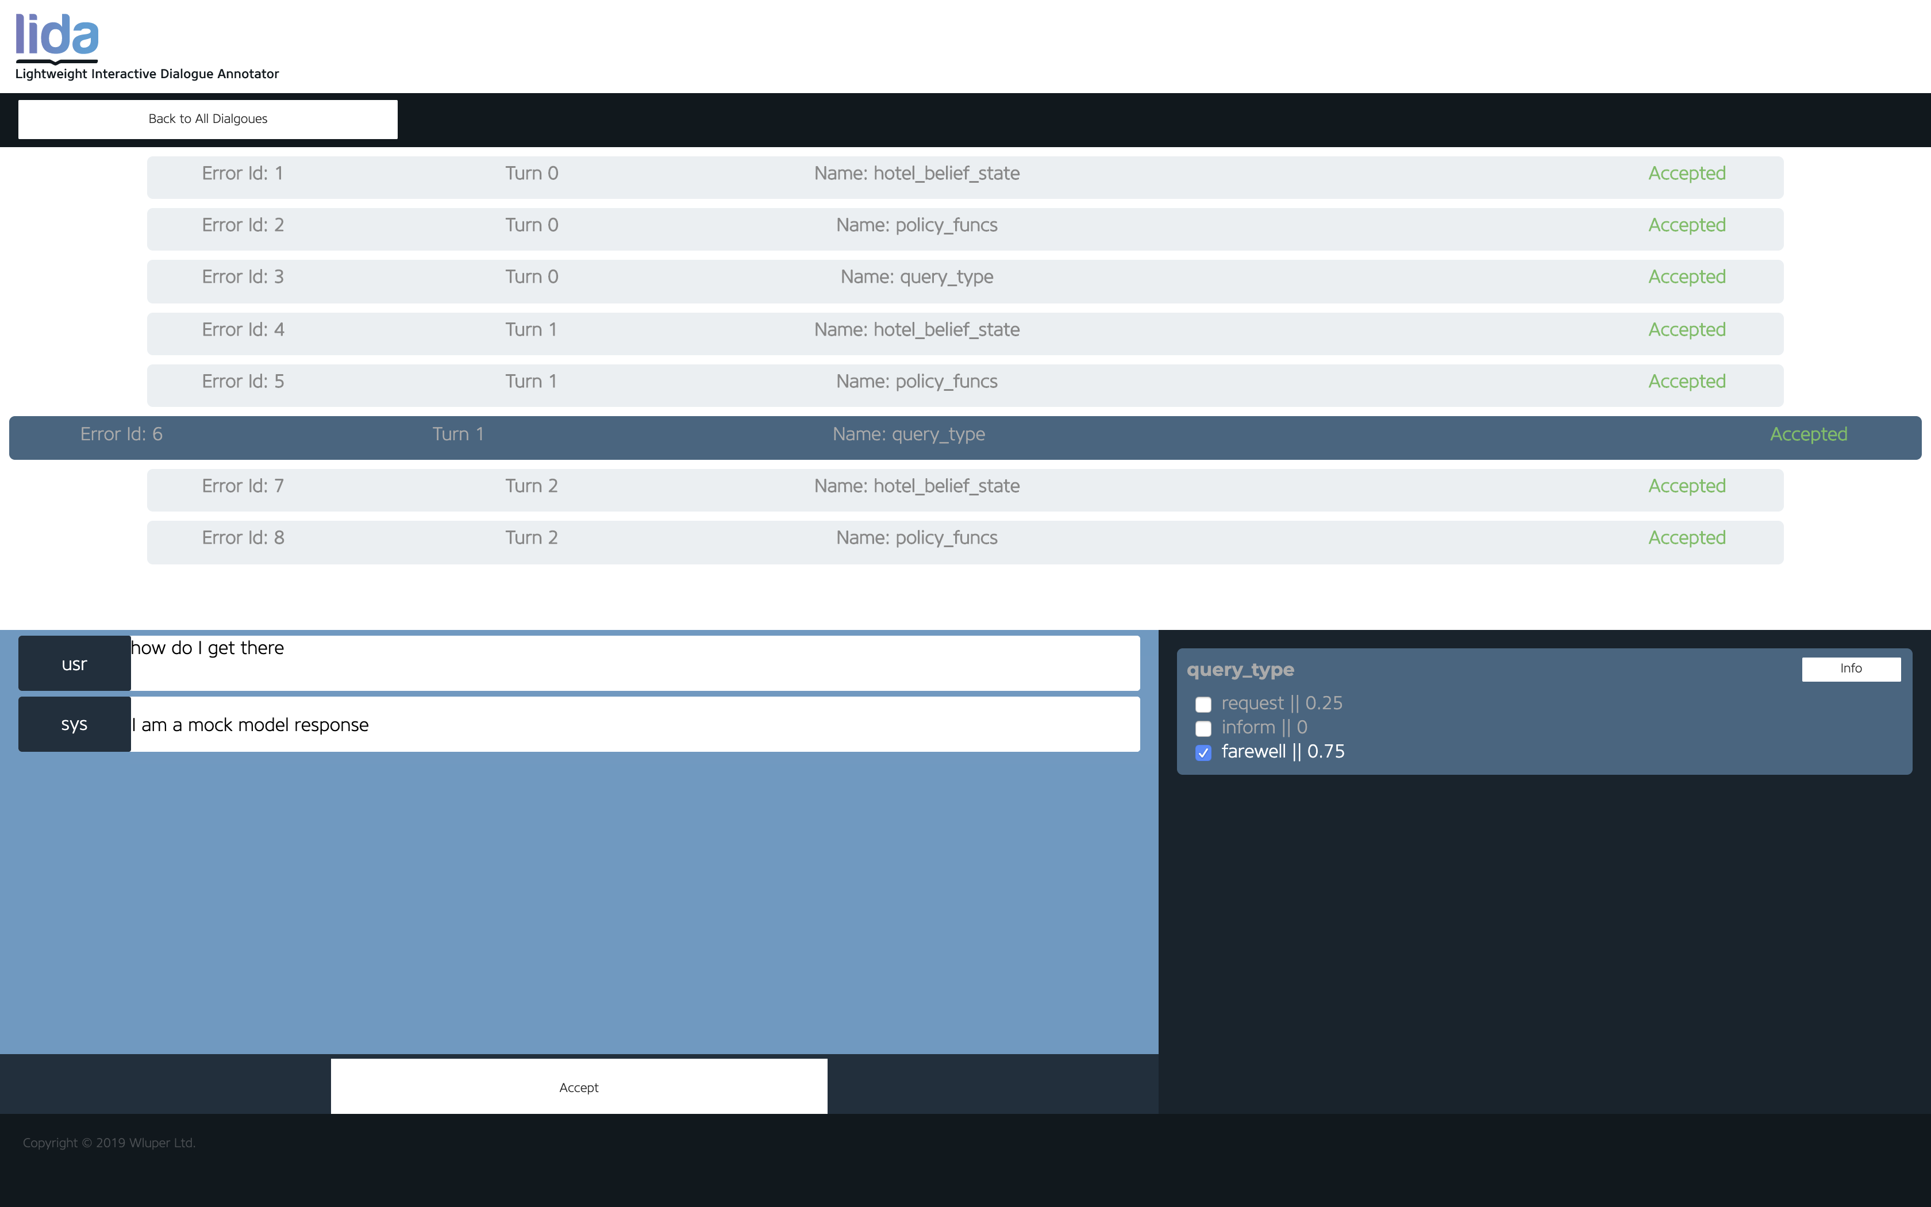1931x1207 pixels.
Task: Click the usr speaker label
Action: pyautogui.click(x=74, y=663)
